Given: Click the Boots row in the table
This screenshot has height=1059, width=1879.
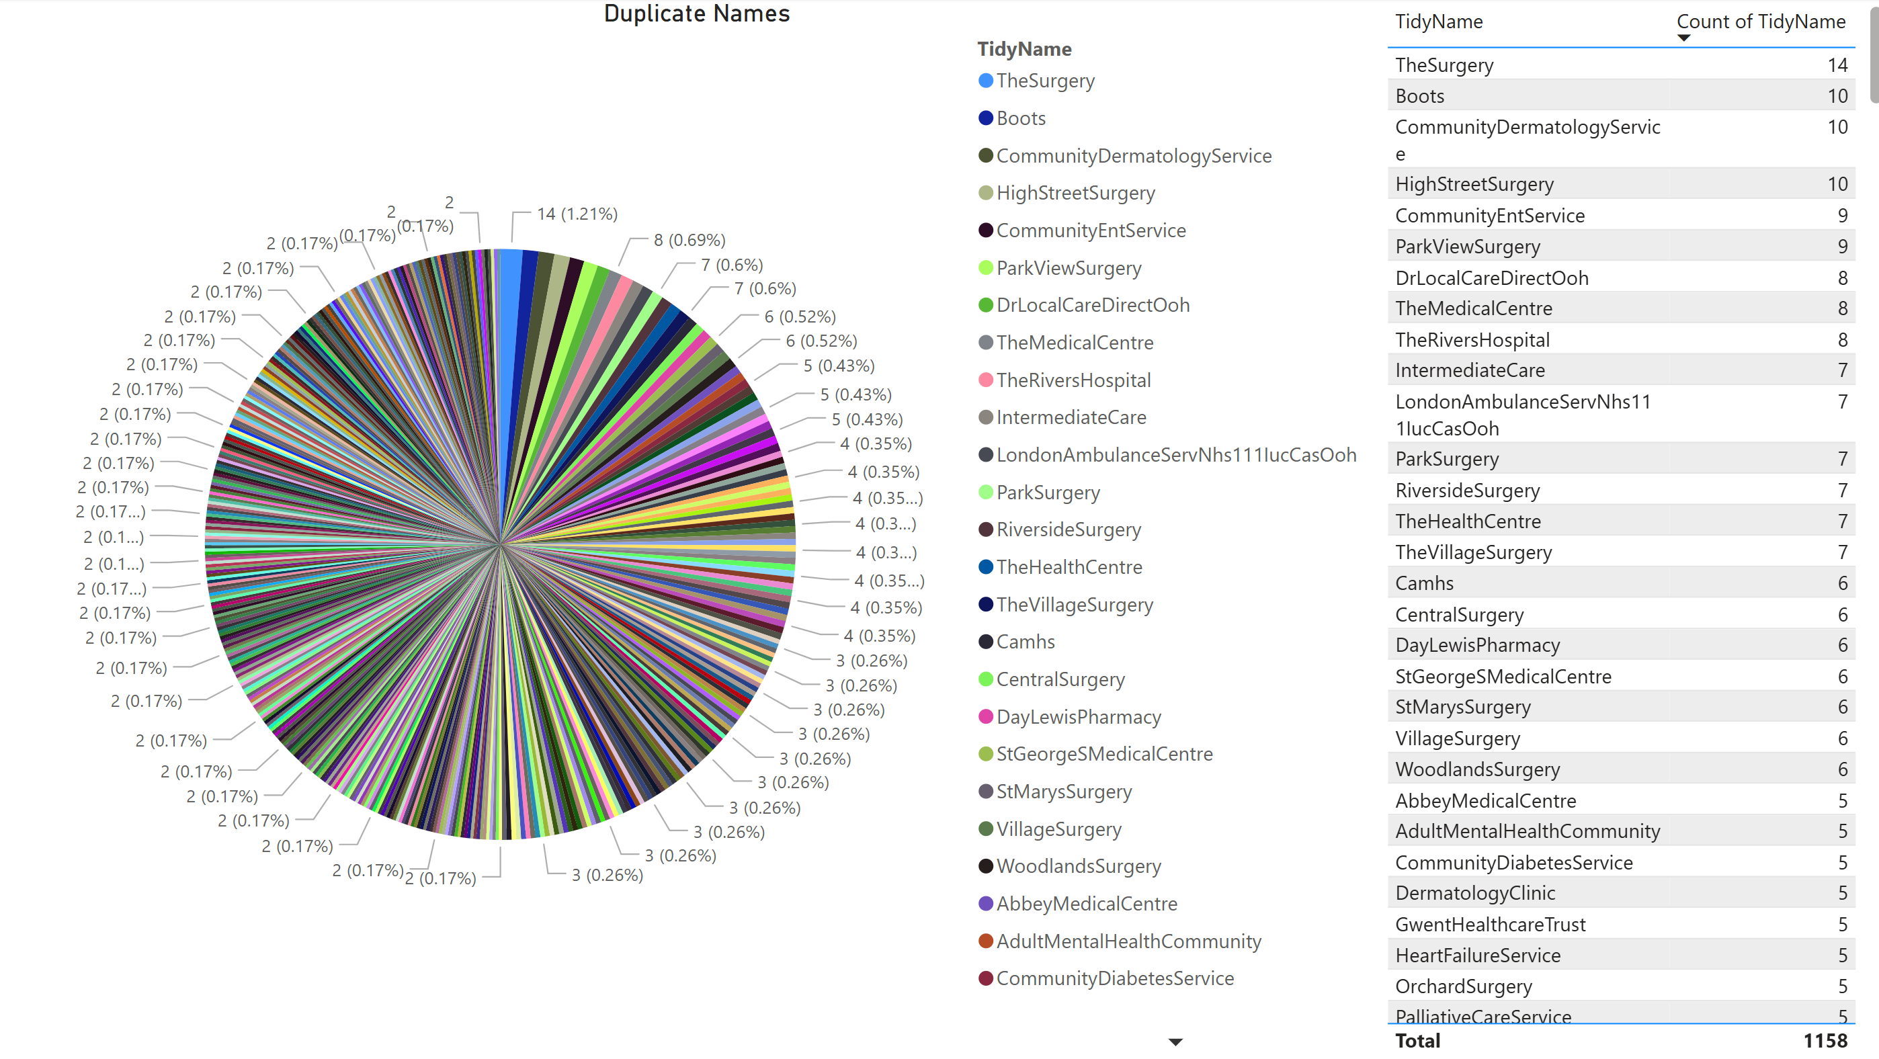Looking at the screenshot, I should click(1621, 95).
